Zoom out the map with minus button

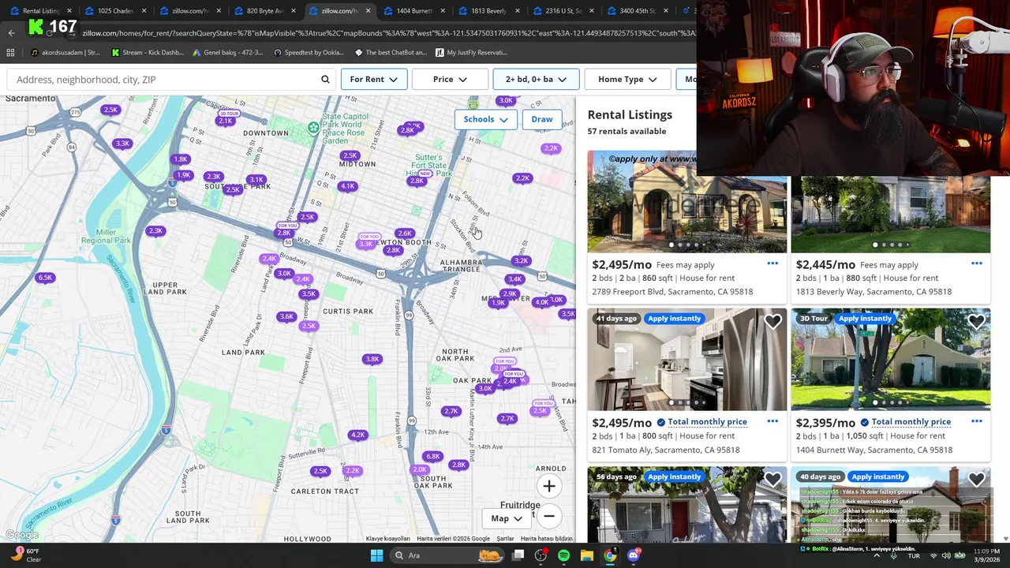point(549,516)
